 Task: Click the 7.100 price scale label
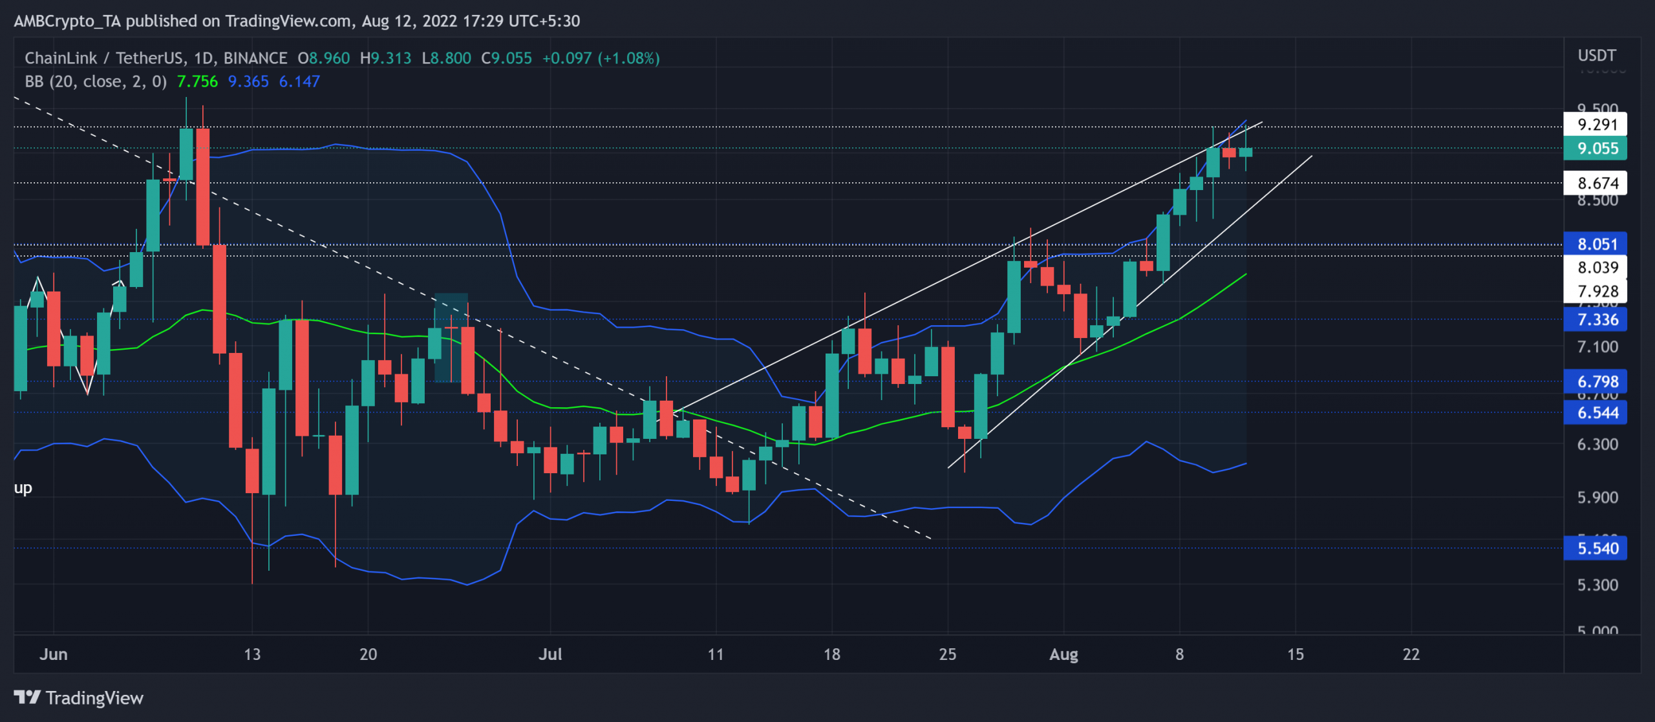1597,347
